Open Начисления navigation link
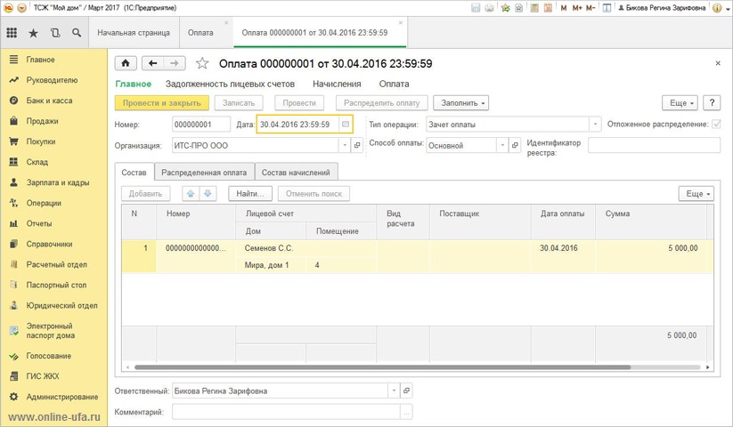The height and width of the screenshot is (427, 733). [337, 84]
